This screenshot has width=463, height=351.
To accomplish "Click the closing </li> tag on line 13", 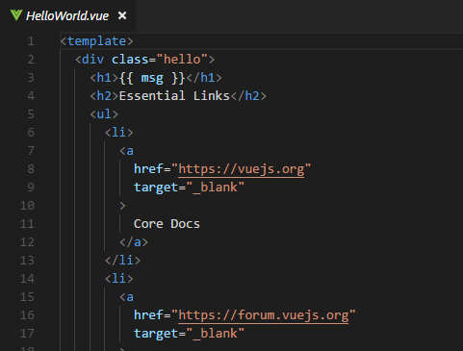I will 122,261.
